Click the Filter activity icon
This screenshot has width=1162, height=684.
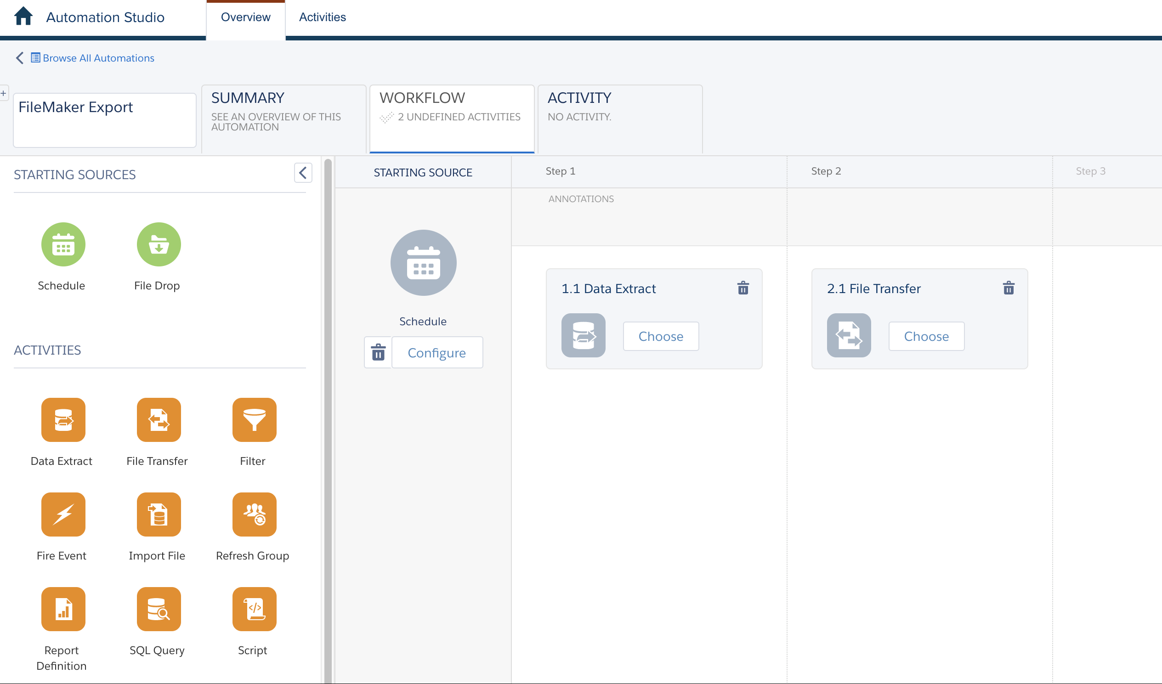pos(252,420)
